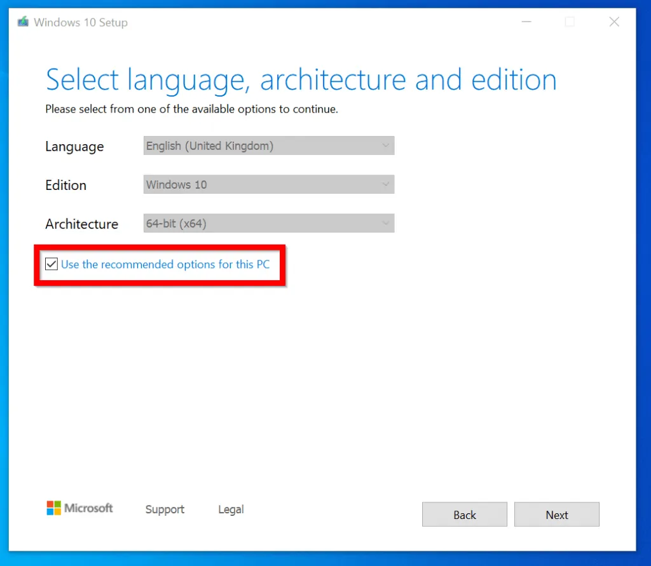The height and width of the screenshot is (566, 651).
Task: Go Back to the previous step
Action: [465, 515]
